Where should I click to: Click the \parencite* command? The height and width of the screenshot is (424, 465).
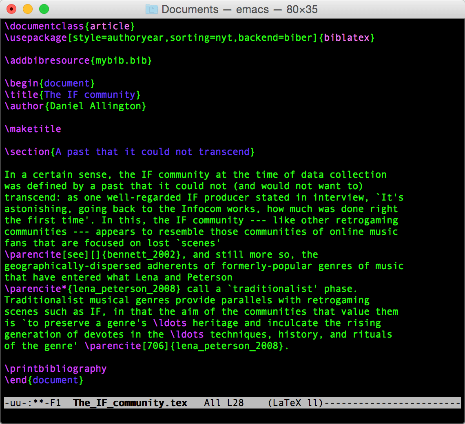35,289
